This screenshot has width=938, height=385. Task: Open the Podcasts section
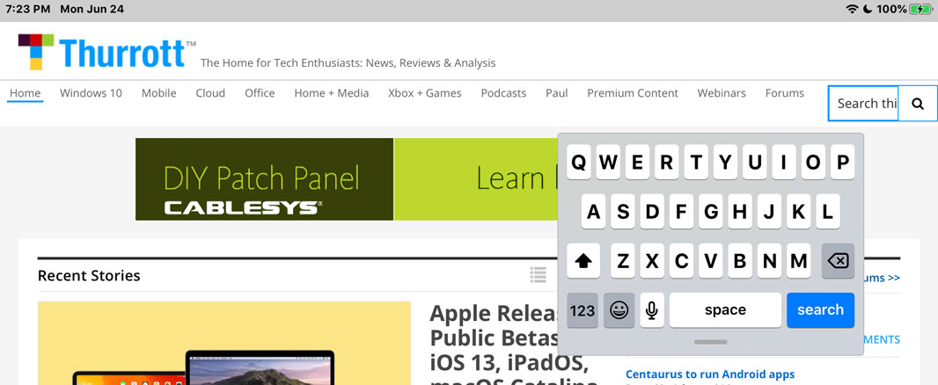point(503,93)
